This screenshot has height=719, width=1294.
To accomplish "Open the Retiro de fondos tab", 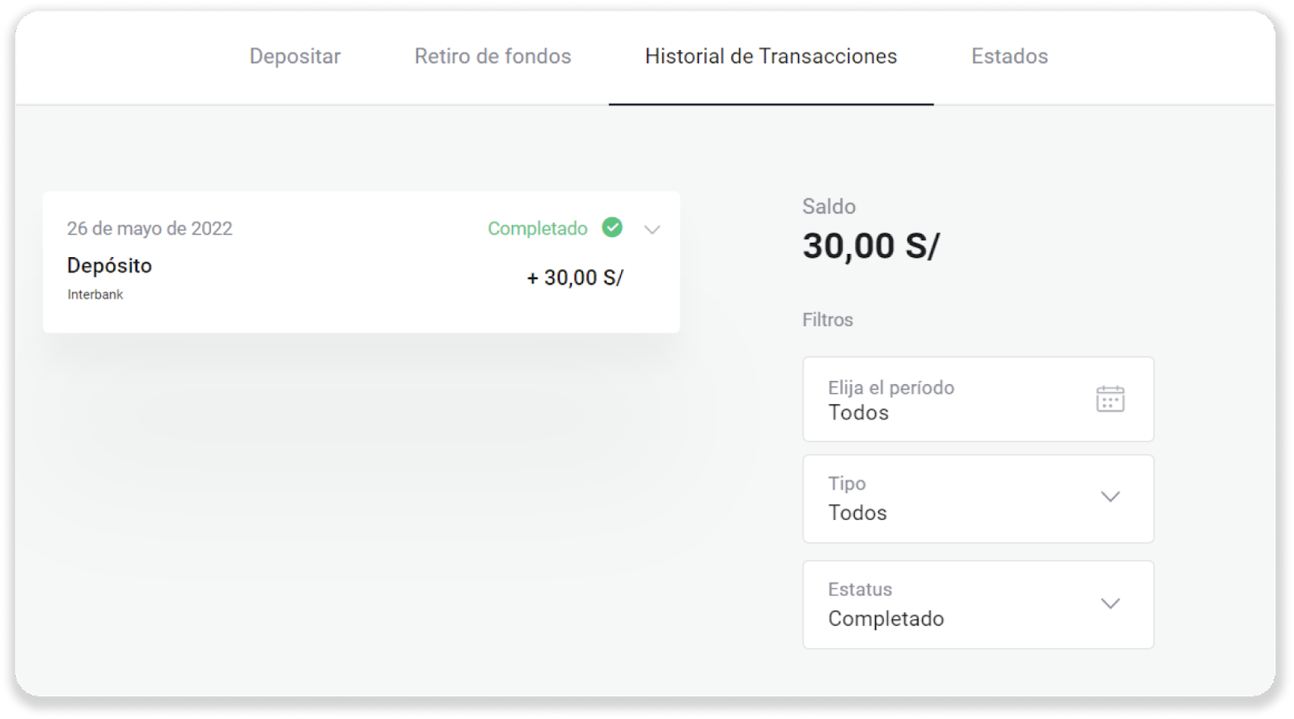I will coord(493,56).
